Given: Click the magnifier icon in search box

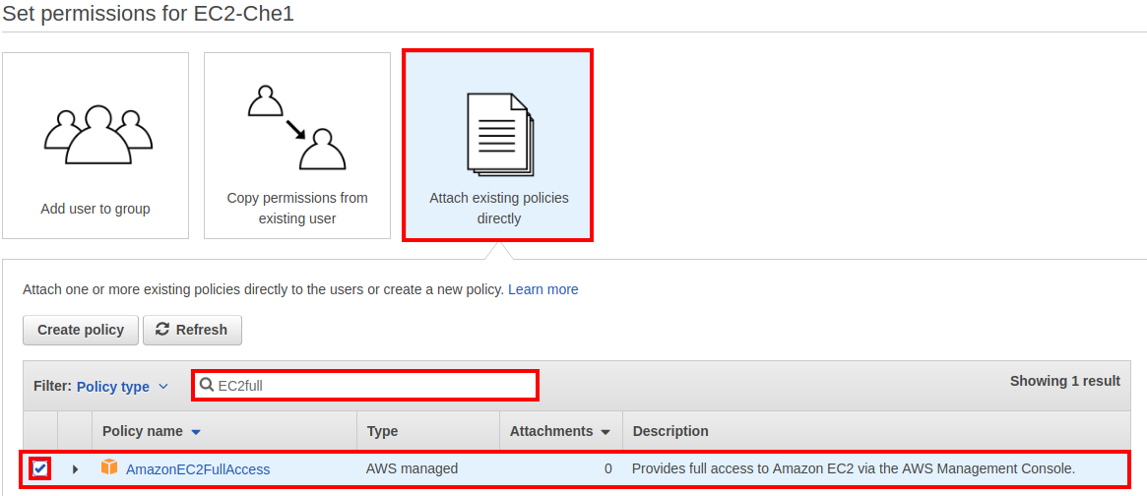Looking at the screenshot, I should coord(207,385).
